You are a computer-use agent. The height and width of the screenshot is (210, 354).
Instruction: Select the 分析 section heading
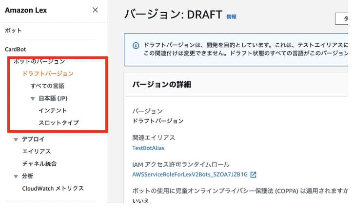pyautogui.click(x=27, y=176)
